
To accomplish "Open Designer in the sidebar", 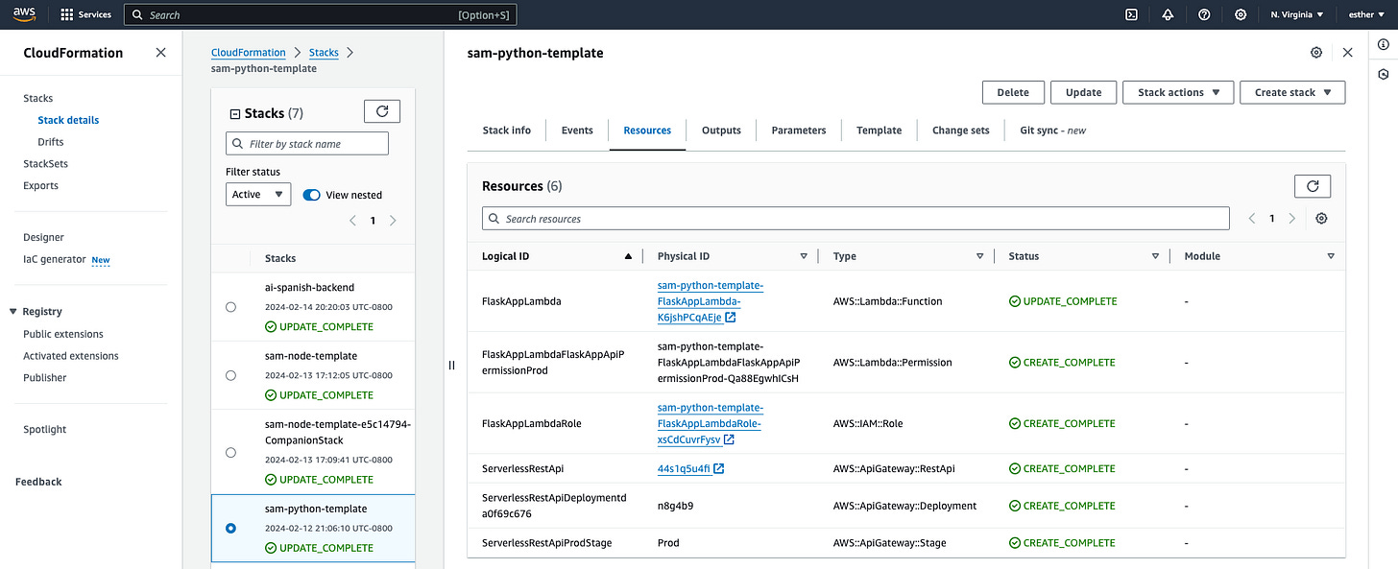I will coord(43,237).
